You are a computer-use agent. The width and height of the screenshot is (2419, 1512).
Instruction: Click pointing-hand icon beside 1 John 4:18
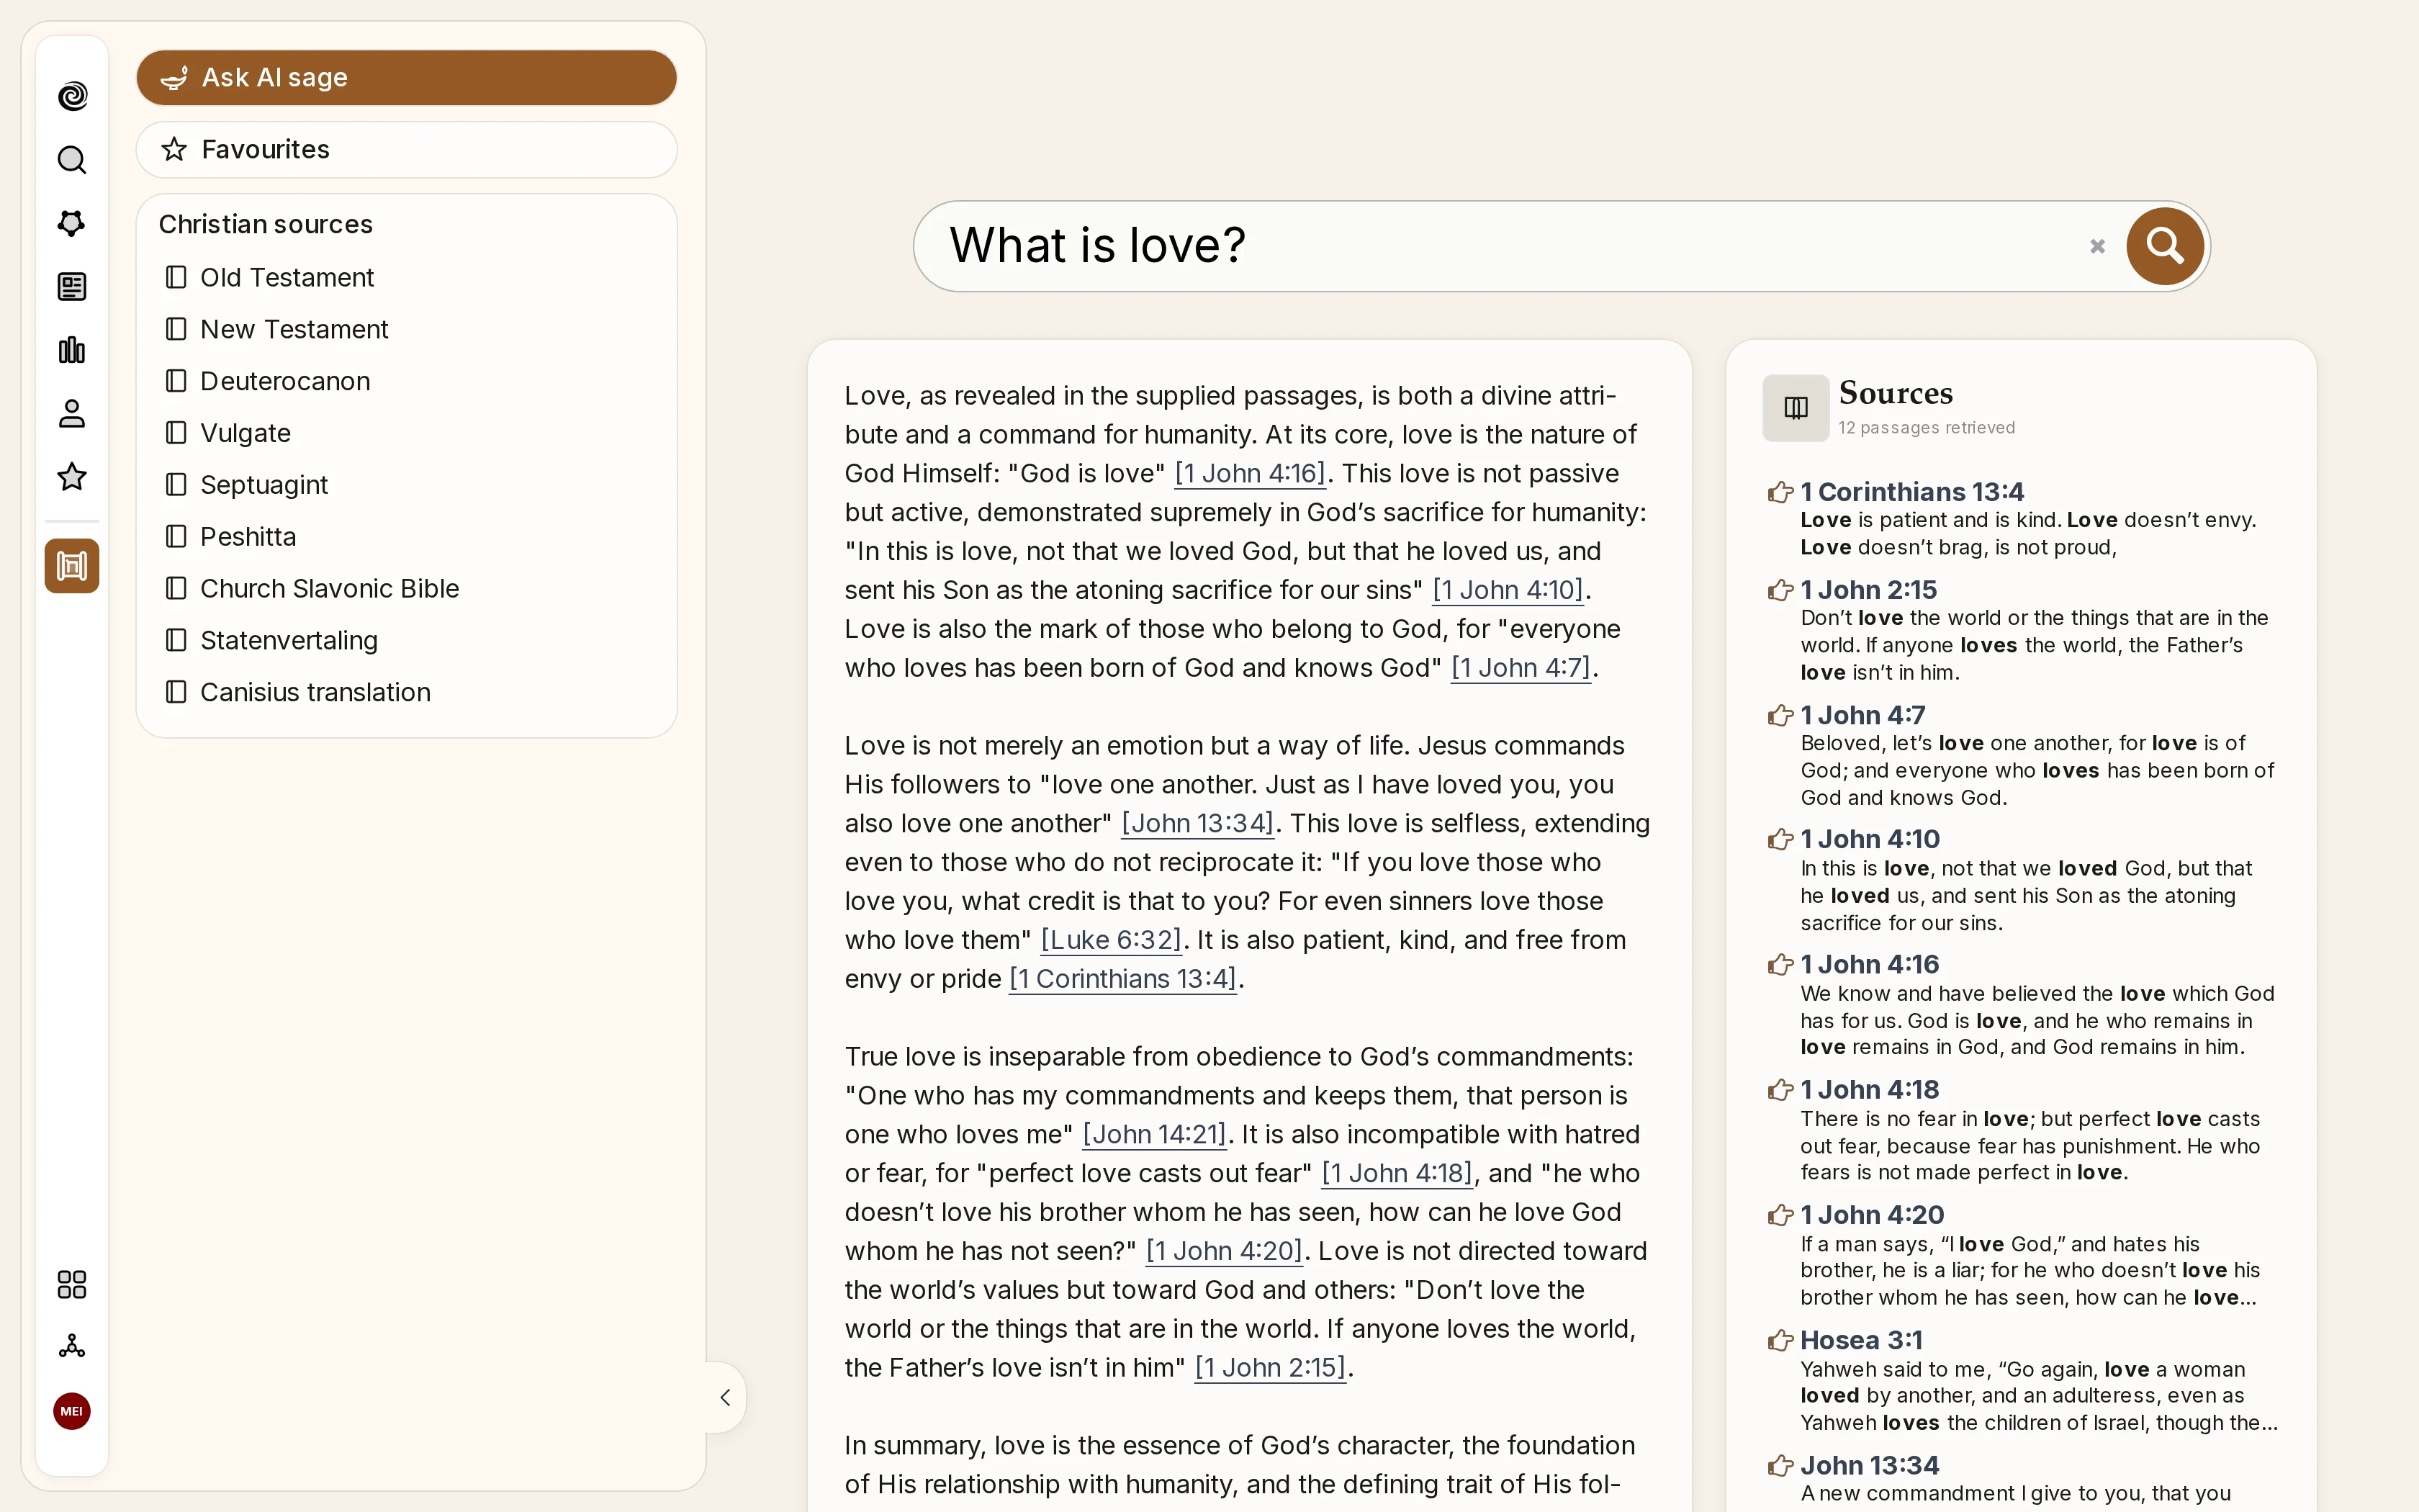click(1780, 1090)
